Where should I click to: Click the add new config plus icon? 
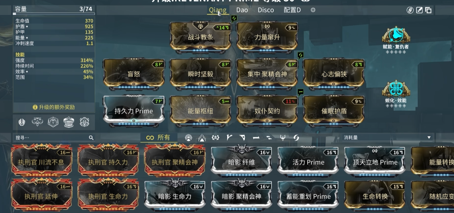[x=313, y=10]
